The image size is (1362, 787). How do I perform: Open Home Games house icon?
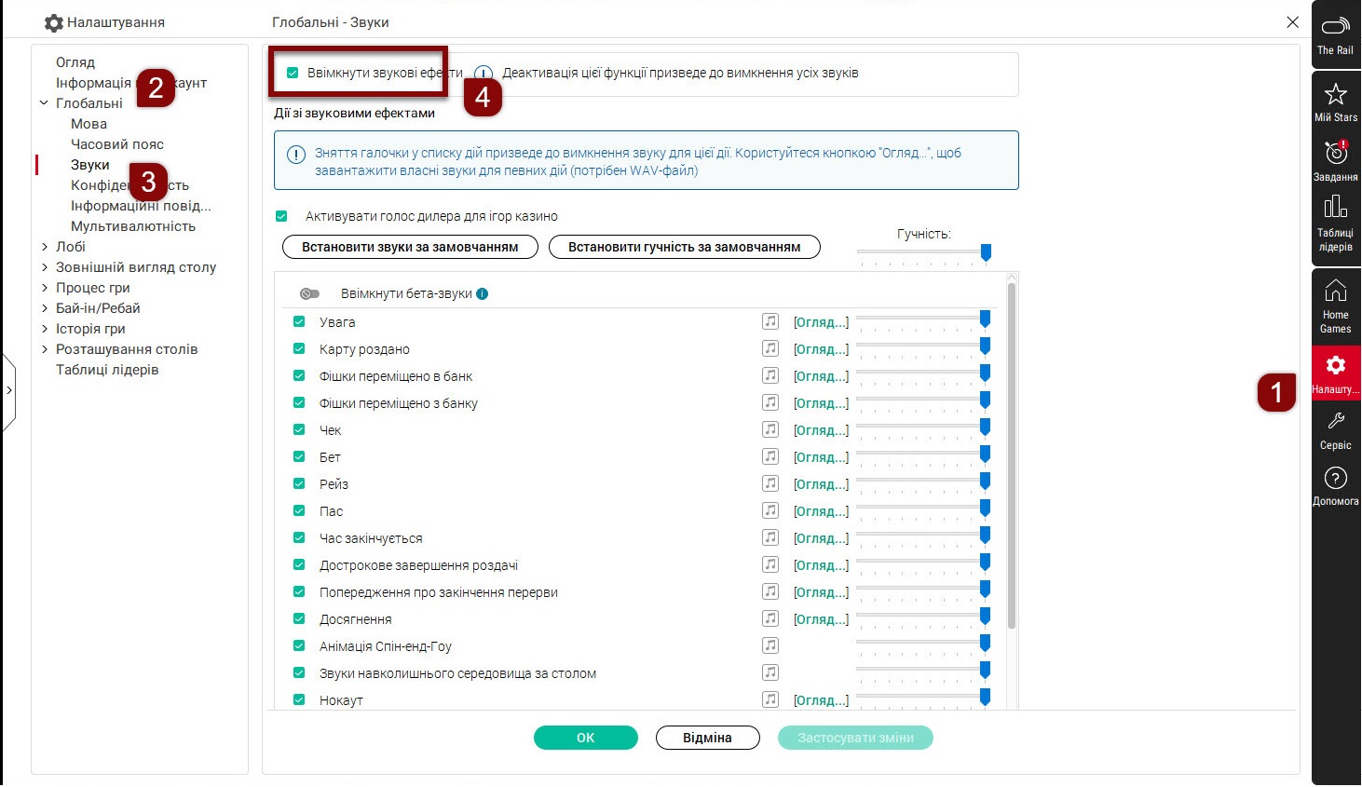(1335, 292)
